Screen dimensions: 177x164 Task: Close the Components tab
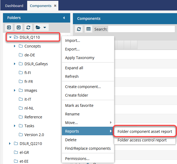tap(55, 6)
